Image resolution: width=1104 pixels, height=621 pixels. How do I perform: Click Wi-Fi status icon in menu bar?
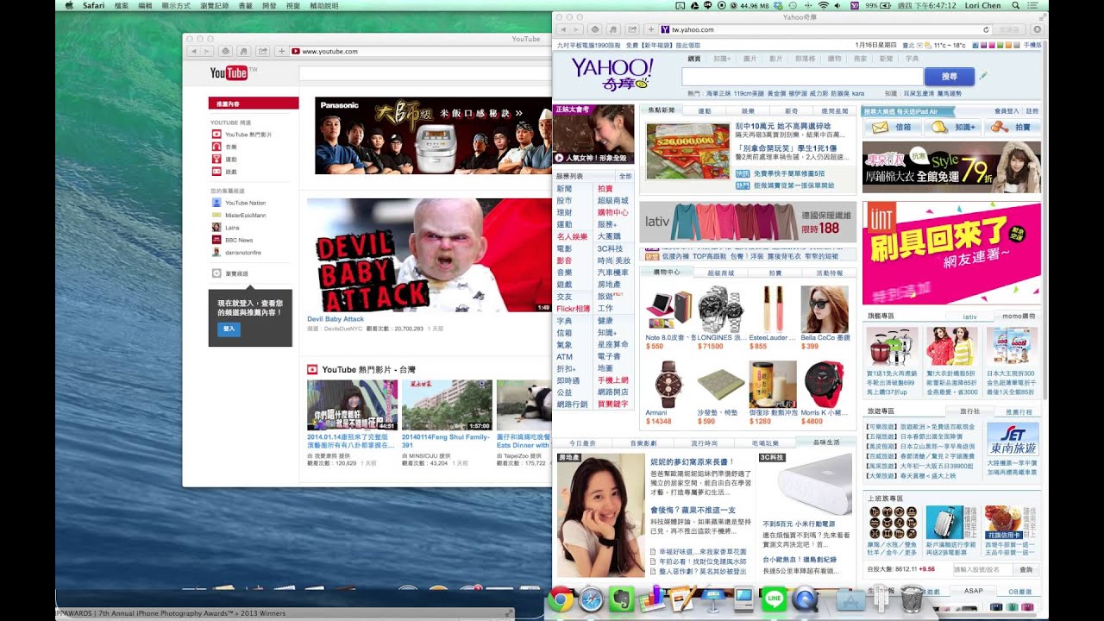click(x=823, y=5)
